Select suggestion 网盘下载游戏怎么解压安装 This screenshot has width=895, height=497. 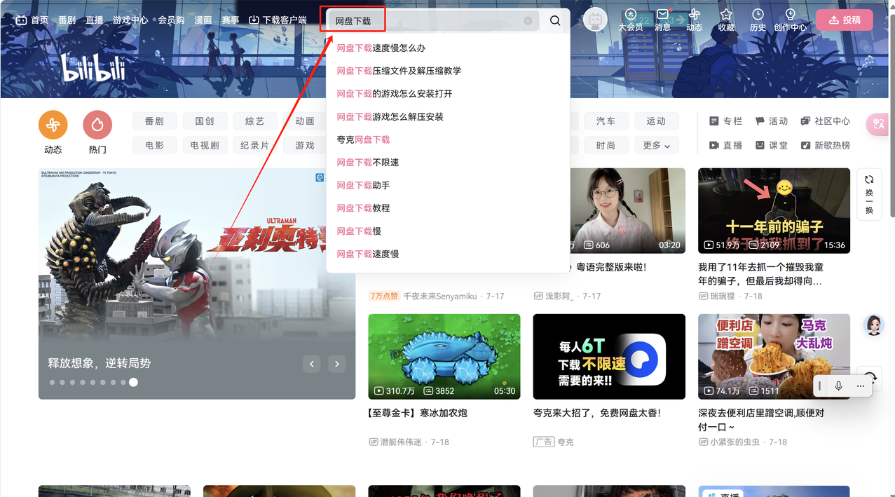[x=390, y=116]
